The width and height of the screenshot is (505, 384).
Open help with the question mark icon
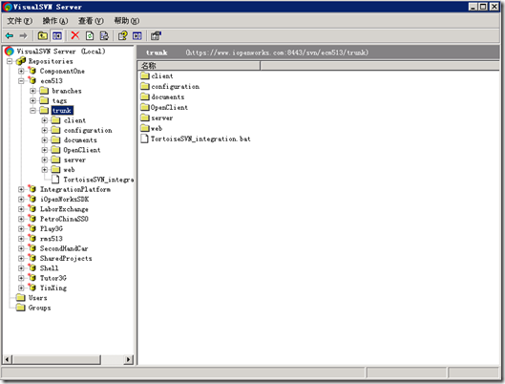click(123, 35)
